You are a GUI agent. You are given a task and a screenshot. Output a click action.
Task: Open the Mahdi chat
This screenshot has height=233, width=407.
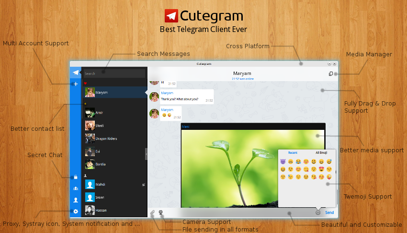click(x=115, y=185)
